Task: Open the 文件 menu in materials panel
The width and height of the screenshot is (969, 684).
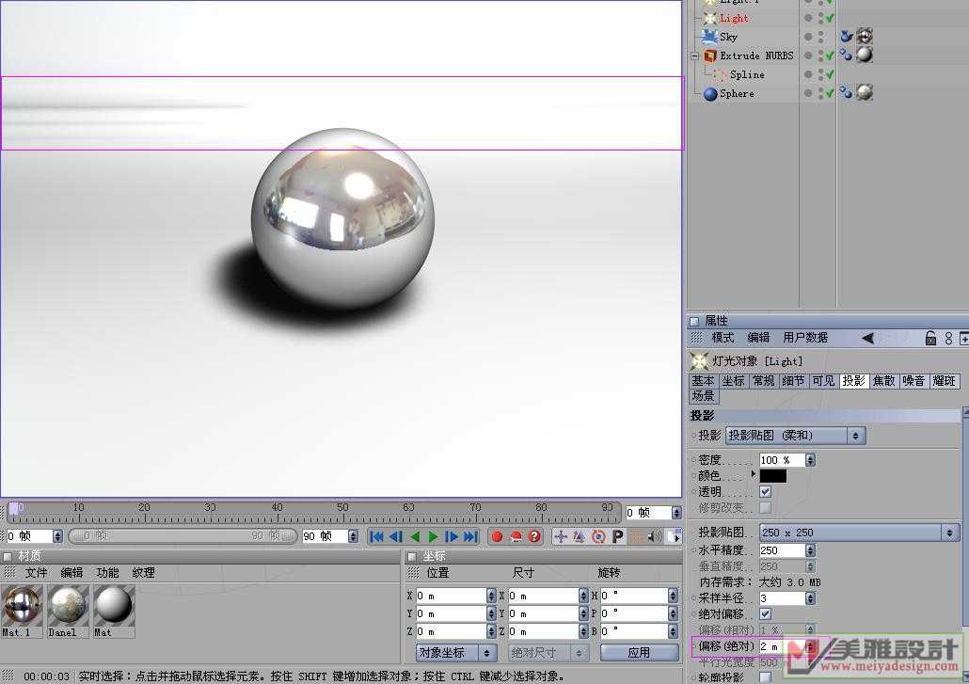Action: click(36, 573)
